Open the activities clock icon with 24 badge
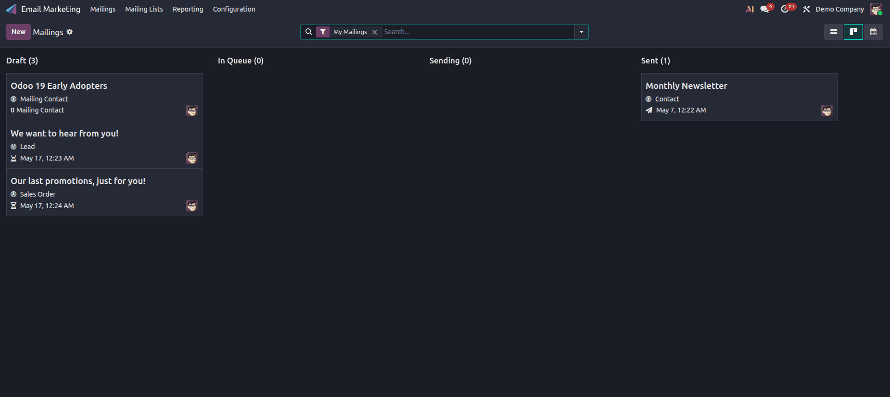The image size is (890, 397). coord(788,9)
